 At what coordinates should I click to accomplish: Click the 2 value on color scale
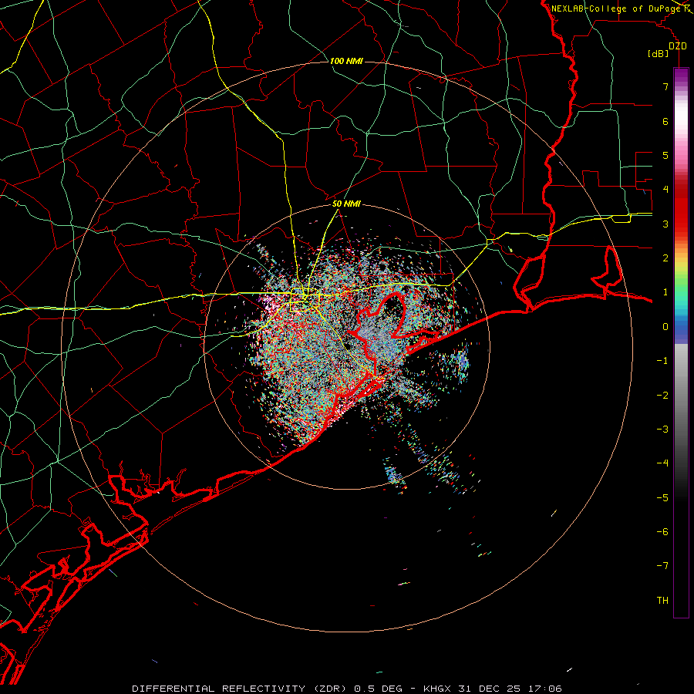[665, 258]
